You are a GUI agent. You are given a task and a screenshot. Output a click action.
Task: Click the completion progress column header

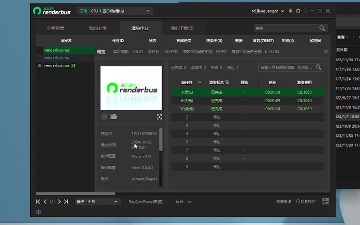[x=184, y=40]
